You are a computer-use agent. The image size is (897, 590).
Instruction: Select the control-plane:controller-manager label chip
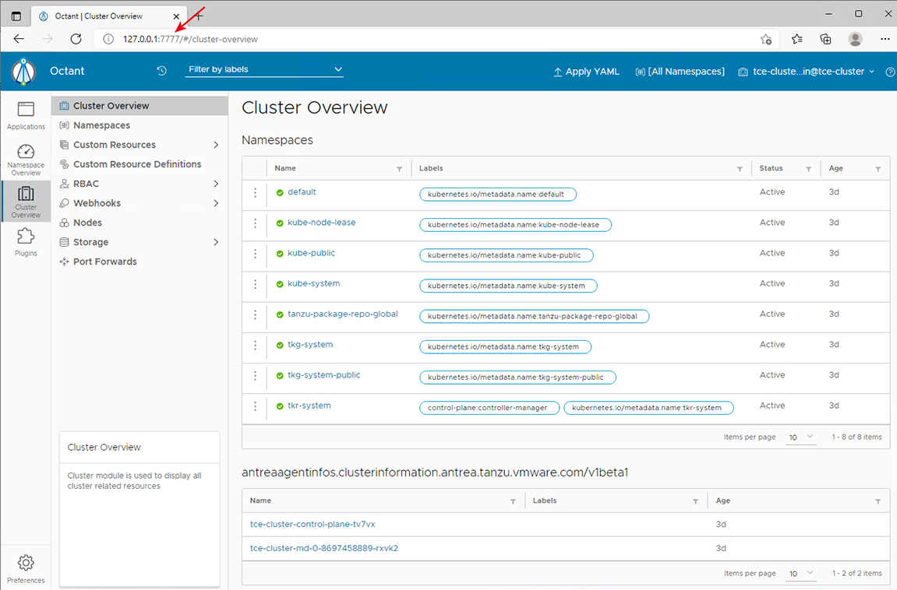[489, 408]
